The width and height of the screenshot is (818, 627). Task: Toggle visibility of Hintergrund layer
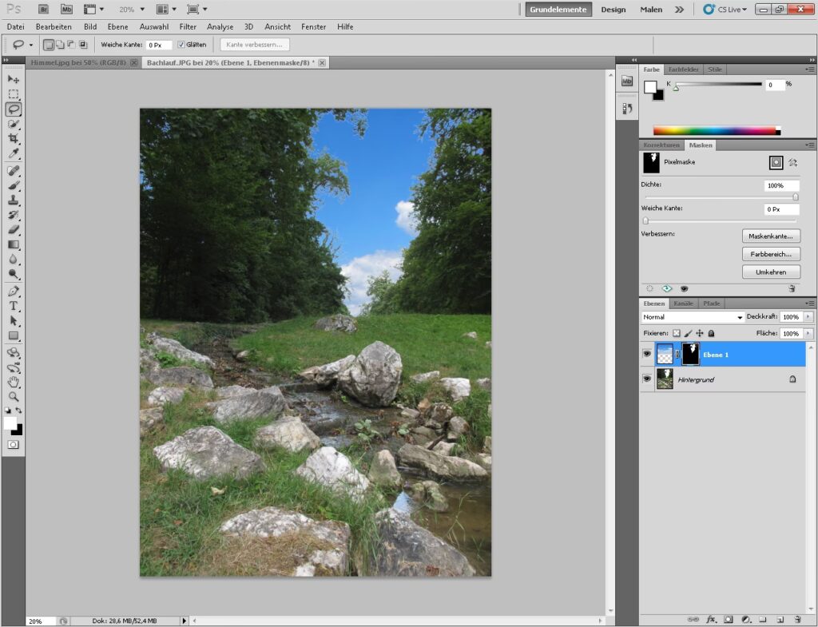click(647, 379)
